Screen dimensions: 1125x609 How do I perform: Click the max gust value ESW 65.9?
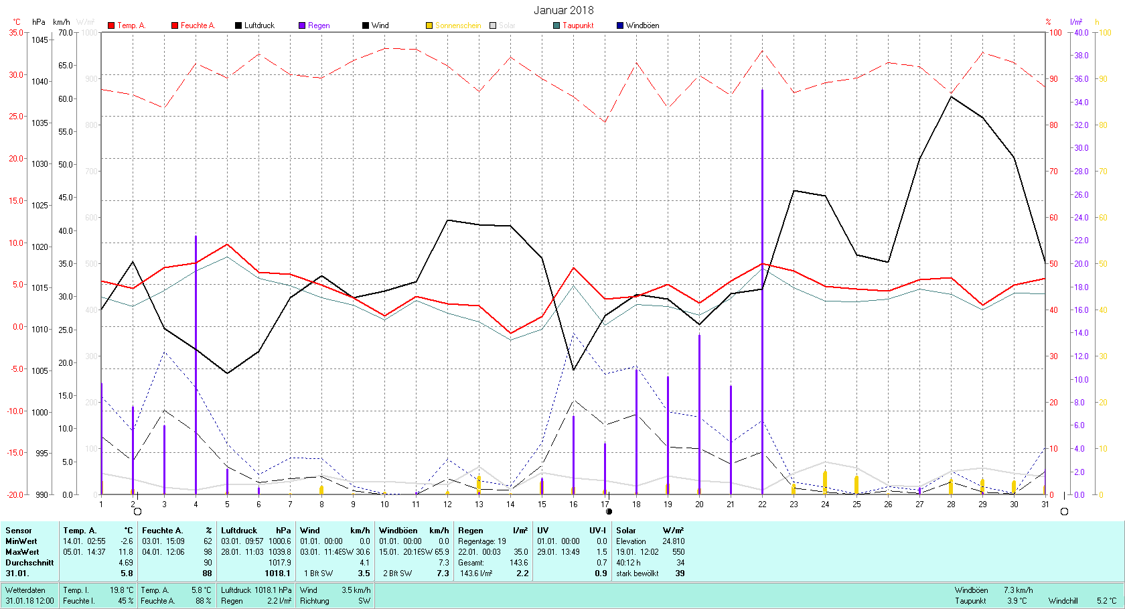click(x=433, y=552)
